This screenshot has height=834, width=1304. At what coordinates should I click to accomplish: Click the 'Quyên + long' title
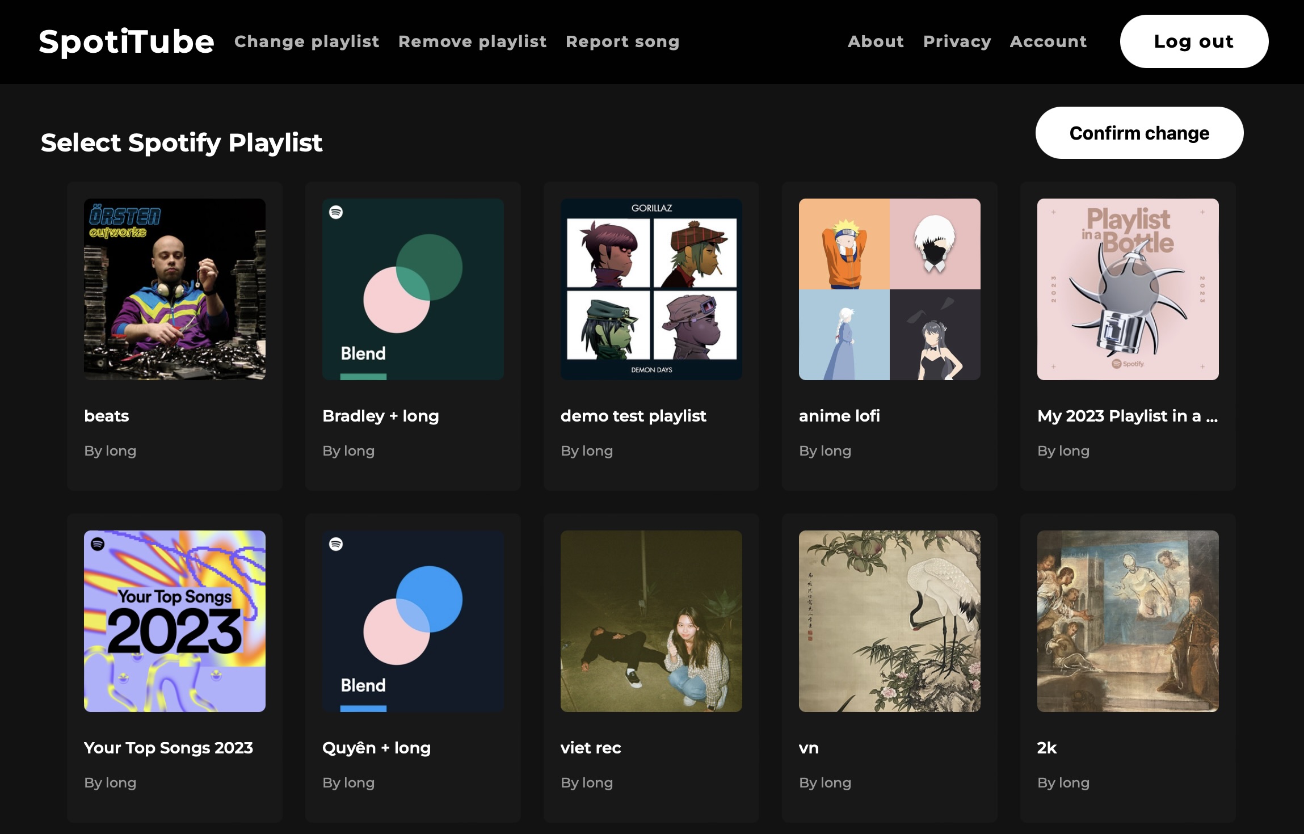click(x=377, y=748)
